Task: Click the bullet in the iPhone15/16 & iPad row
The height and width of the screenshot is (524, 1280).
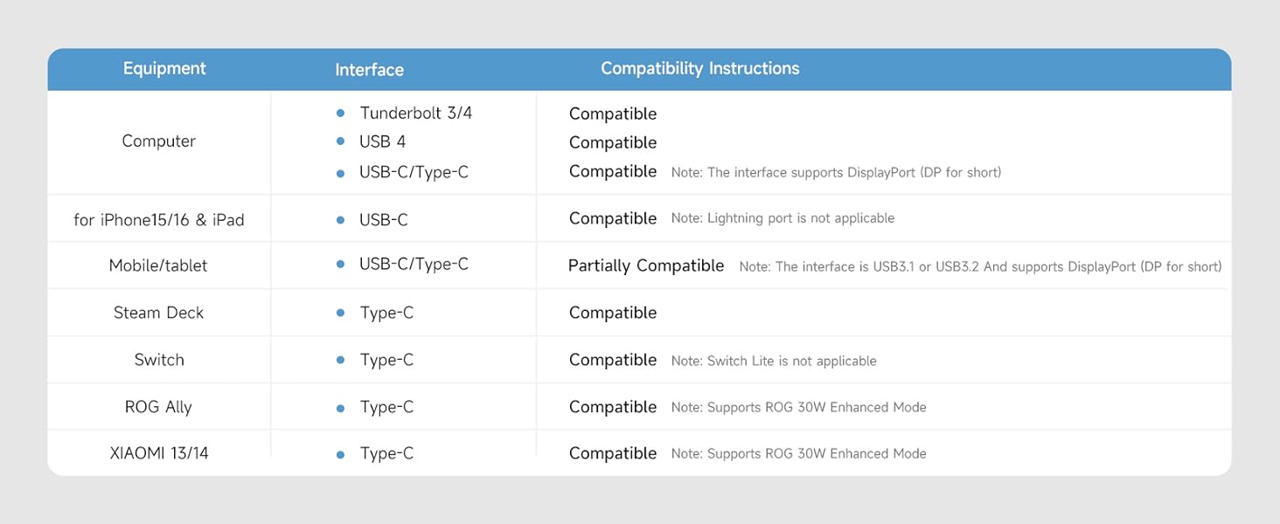Action: [341, 220]
